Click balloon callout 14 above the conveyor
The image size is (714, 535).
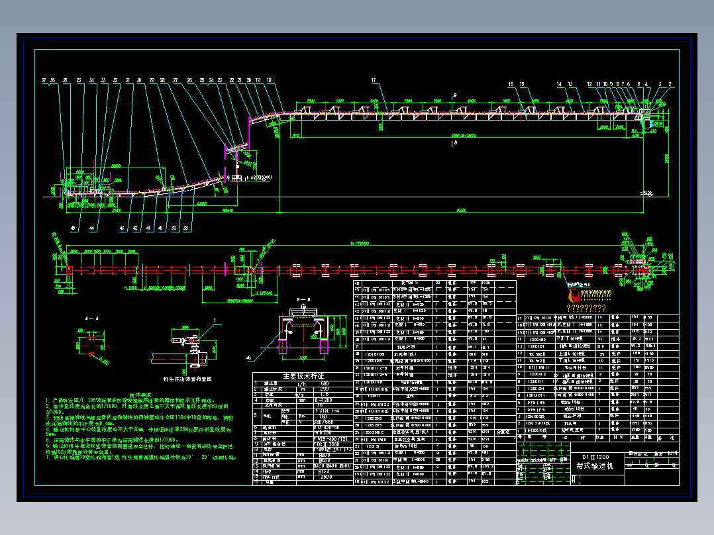(x=559, y=84)
